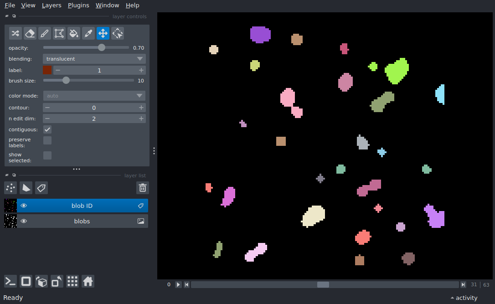This screenshot has height=304, width=495.
Task: Close the layer controls panel
Action: (x=7, y=16)
